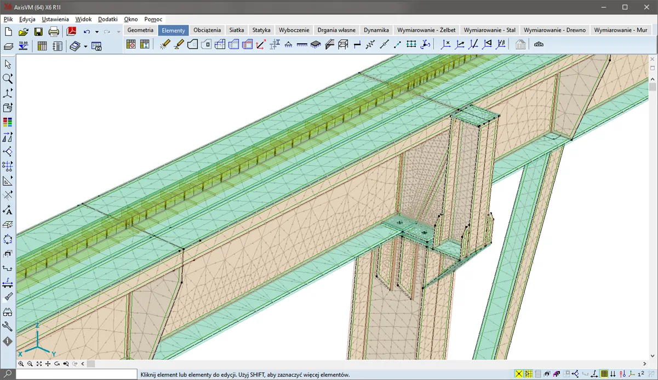
Task: Click the Print icon in the toolbar
Action: (x=54, y=32)
